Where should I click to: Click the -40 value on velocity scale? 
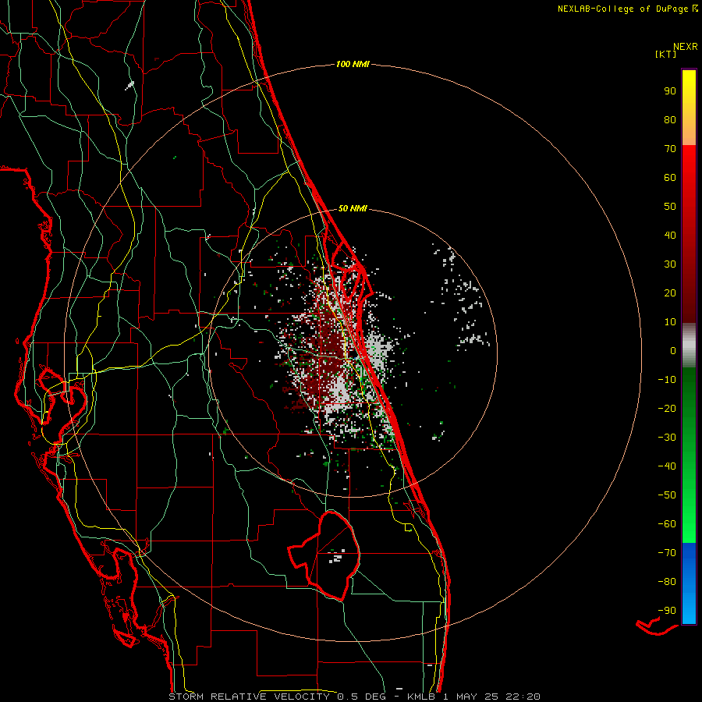click(x=667, y=466)
